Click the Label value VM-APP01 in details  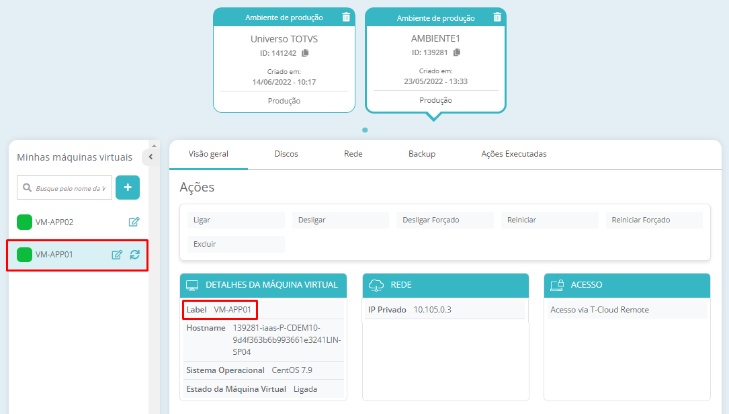point(232,310)
